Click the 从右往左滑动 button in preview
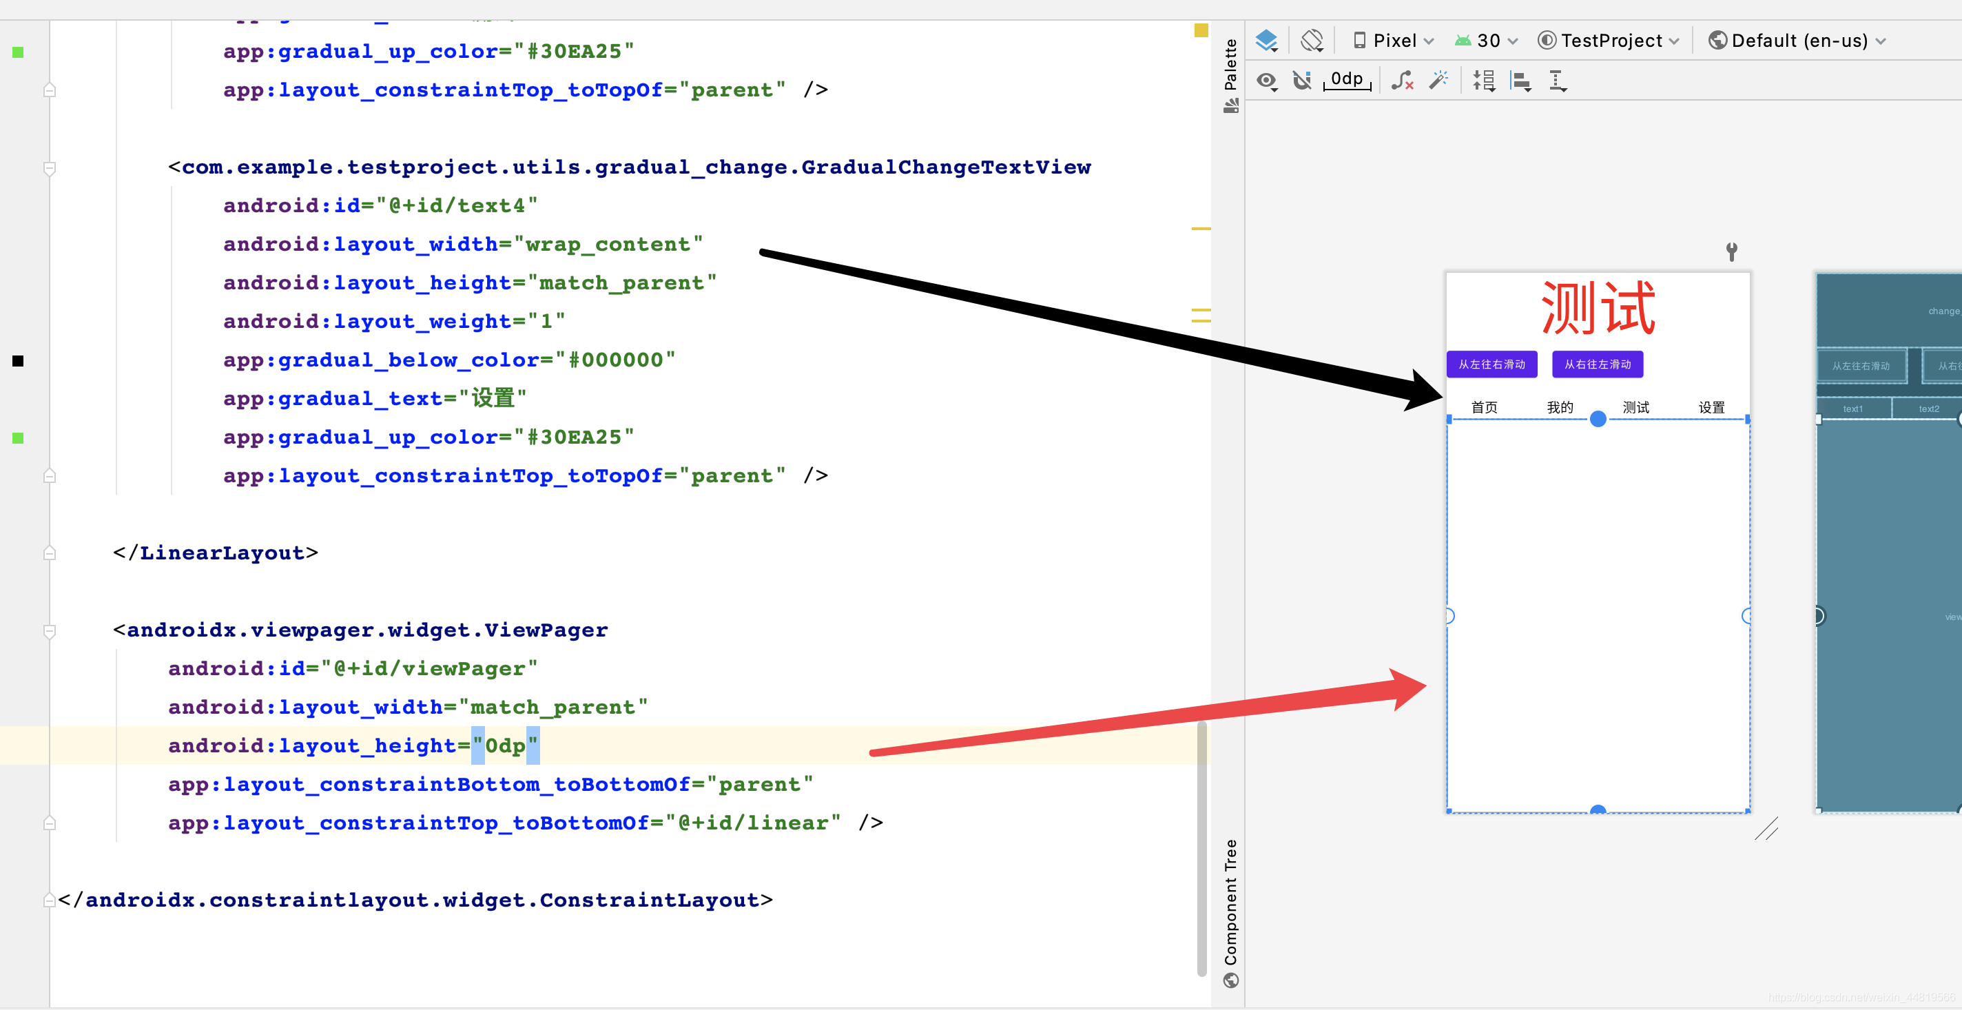 (x=1597, y=364)
